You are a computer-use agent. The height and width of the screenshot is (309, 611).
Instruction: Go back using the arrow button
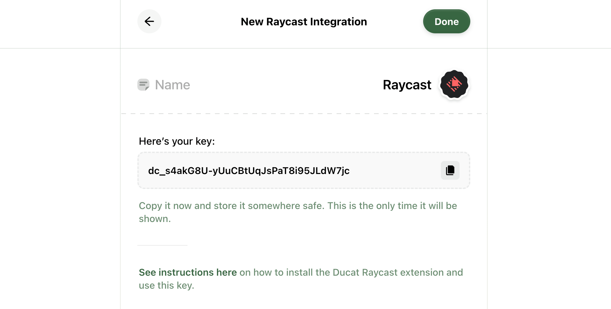tap(149, 21)
